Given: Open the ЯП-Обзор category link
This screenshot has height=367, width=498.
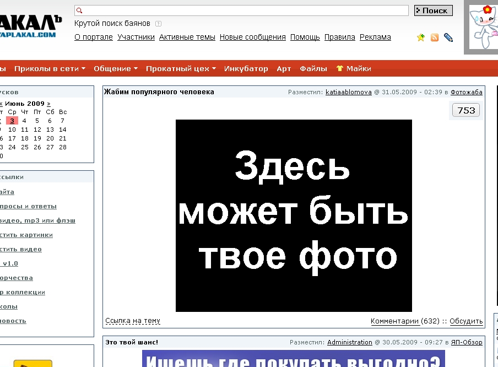Looking at the screenshot, I should tap(467, 342).
